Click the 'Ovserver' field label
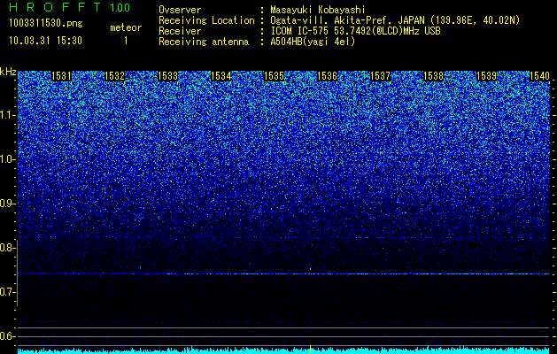557x354 pixels. (180, 10)
